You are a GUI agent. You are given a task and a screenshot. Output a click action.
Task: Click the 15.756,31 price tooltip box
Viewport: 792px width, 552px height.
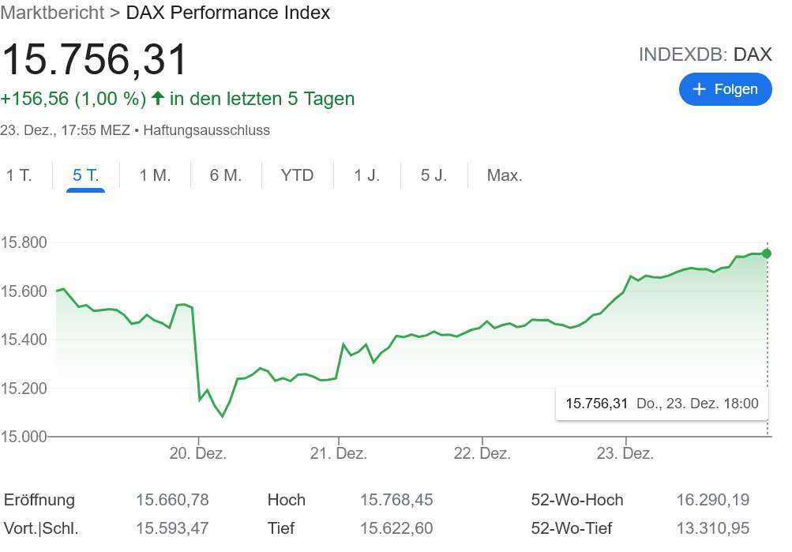coord(662,404)
